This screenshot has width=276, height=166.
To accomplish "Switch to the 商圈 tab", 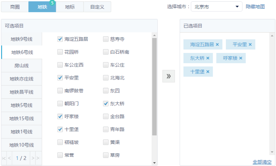I will [x=15, y=7].
